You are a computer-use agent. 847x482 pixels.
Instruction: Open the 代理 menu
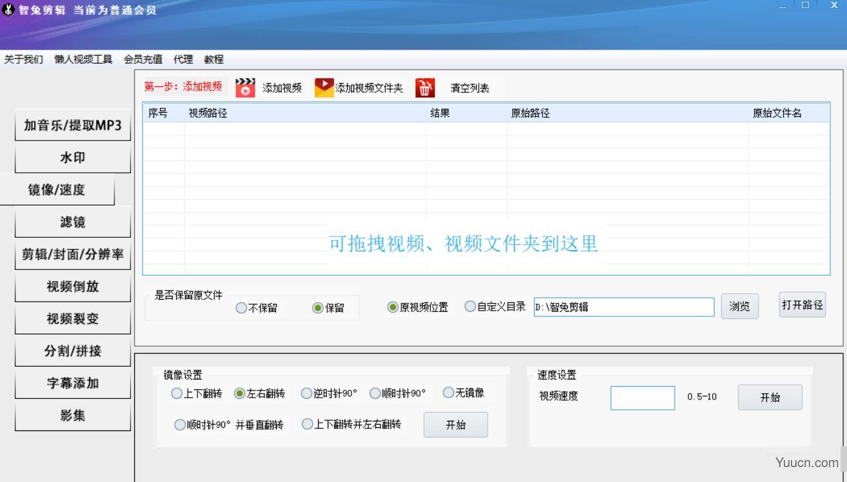coord(183,59)
